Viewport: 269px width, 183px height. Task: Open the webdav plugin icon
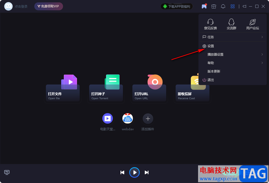tap(128, 118)
